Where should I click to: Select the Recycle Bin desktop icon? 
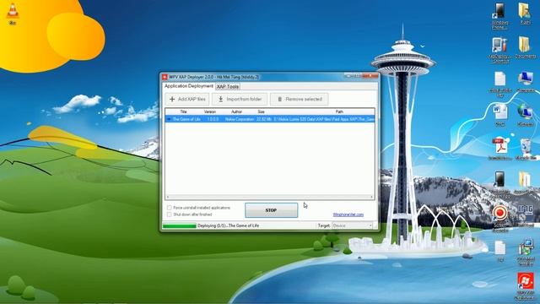coord(526,149)
